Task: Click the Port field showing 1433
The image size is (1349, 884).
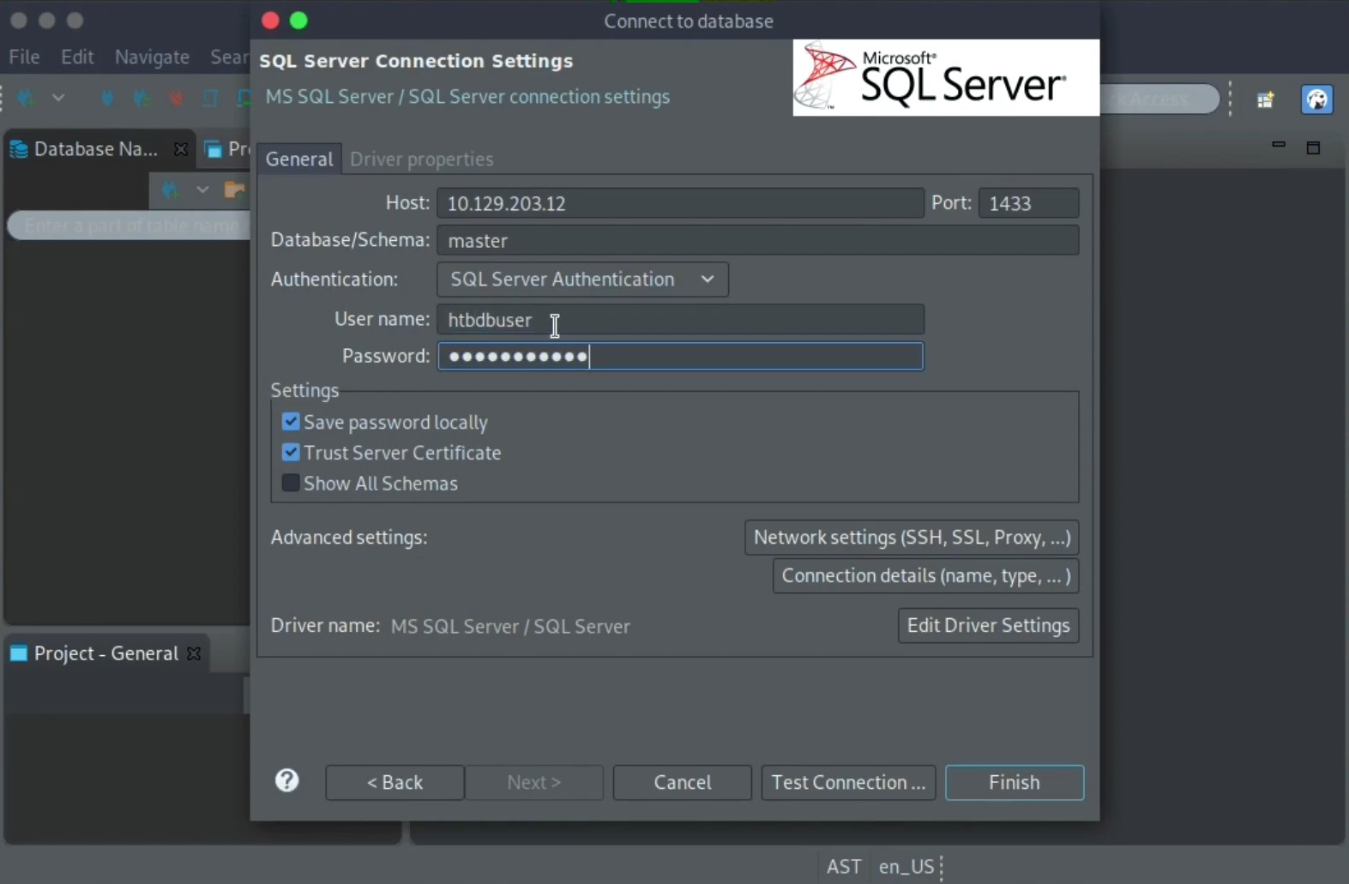Action: click(x=1028, y=203)
